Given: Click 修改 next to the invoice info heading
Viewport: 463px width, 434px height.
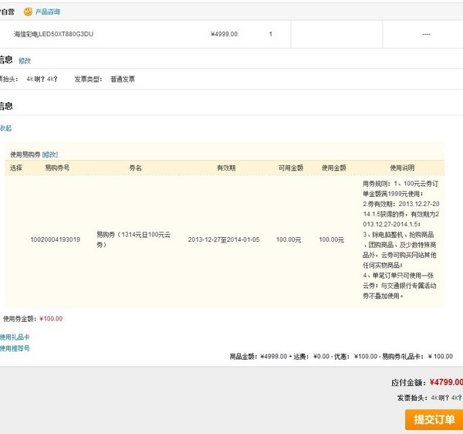Looking at the screenshot, I should (25, 61).
